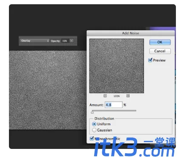Click the middle of the Amount slider track
The height and width of the screenshot is (157, 184).
114,111
